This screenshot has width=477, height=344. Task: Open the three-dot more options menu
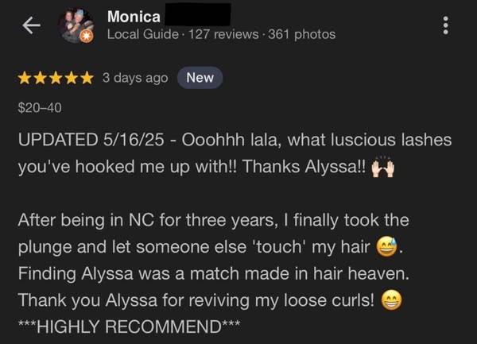point(446,25)
